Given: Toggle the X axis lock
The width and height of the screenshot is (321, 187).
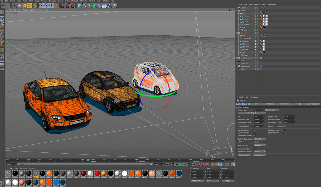Looking at the screenshot, I should click(x=41, y=5).
